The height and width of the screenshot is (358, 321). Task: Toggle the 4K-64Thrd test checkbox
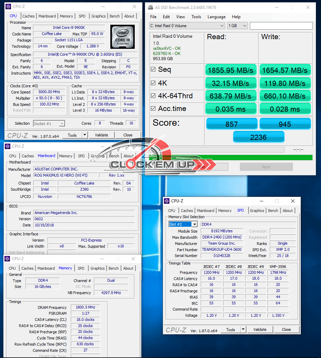(x=153, y=96)
